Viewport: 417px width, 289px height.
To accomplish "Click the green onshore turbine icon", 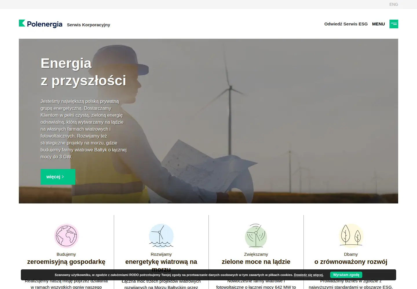I will tap(256, 236).
